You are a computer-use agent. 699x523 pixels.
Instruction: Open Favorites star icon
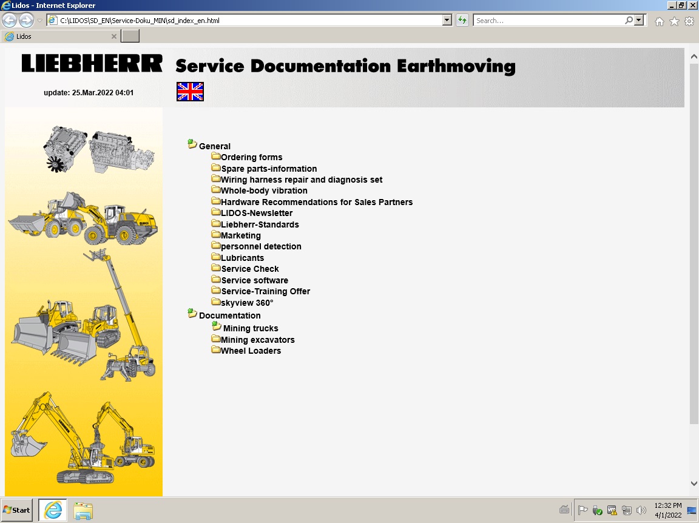pyautogui.click(x=675, y=21)
